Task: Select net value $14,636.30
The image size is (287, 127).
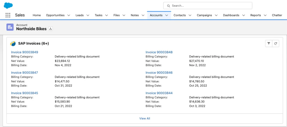Action: tap(197, 102)
